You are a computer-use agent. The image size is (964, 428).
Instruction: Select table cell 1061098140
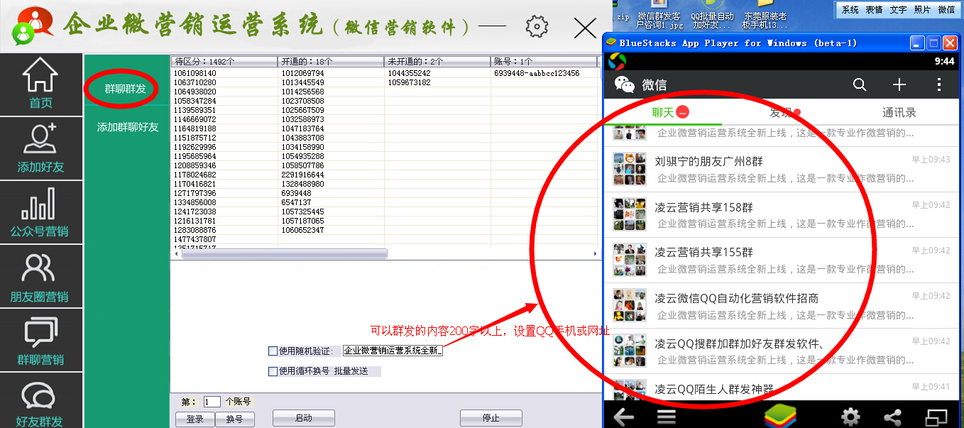click(224, 73)
